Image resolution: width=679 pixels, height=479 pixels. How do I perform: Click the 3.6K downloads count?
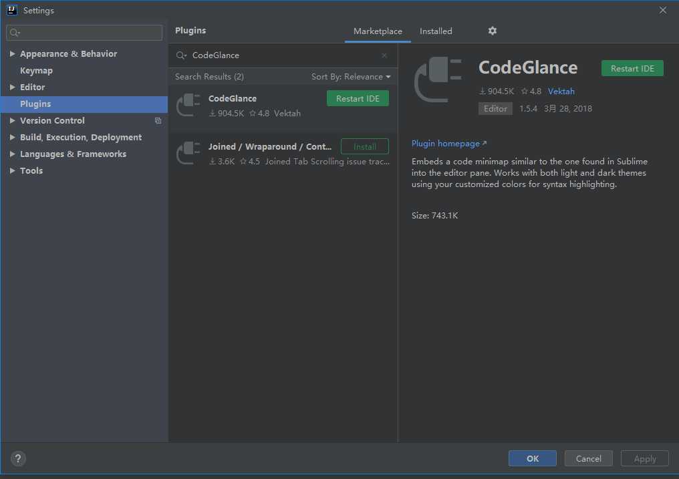coord(222,162)
